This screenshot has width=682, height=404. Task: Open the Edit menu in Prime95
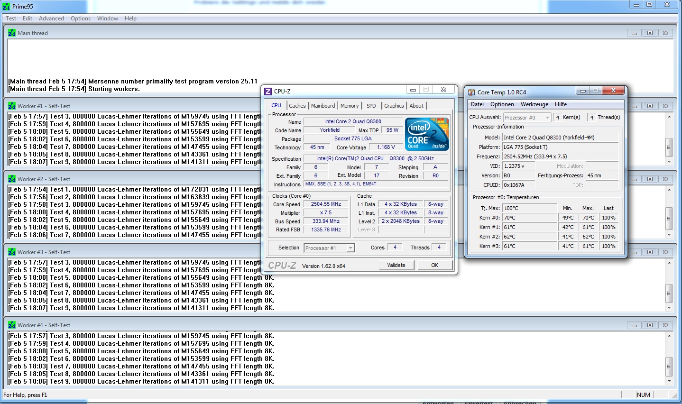tap(28, 18)
